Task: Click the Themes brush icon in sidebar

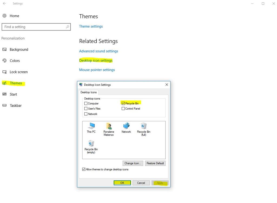Action: coord(4,83)
